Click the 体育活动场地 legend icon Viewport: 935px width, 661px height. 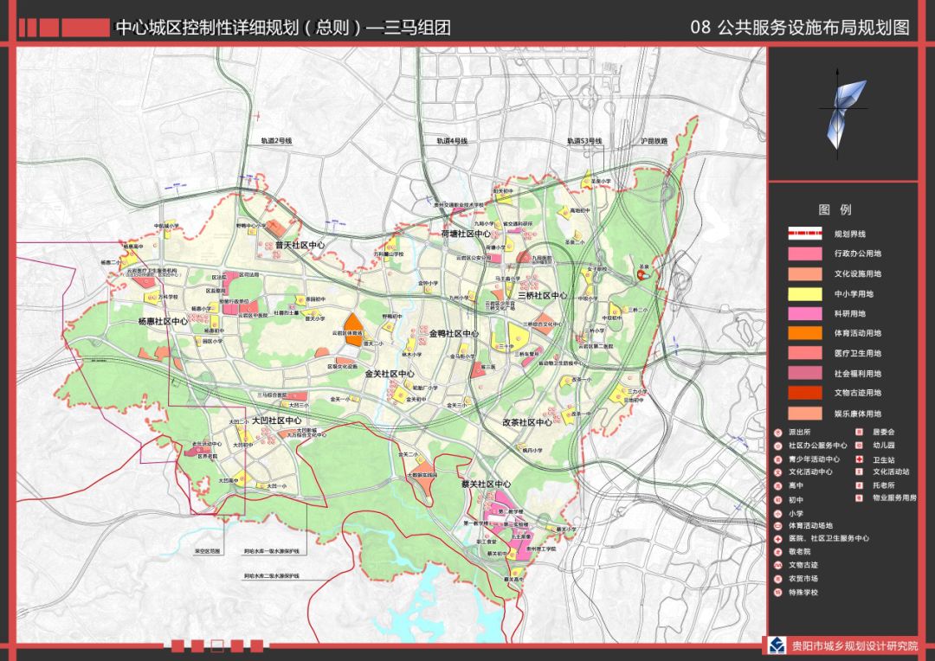[x=778, y=525]
